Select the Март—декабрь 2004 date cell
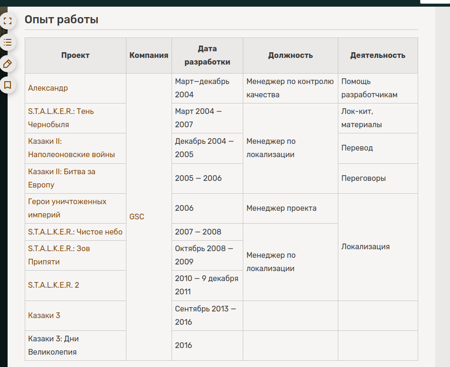 click(x=207, y=88)
